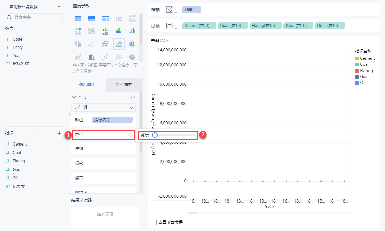Open the 连线 property row
Viewport: 385px width, 231px height.
(103, 149)
